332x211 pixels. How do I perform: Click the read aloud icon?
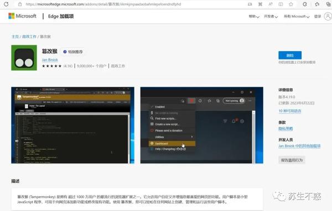click(x=271, y=4)
